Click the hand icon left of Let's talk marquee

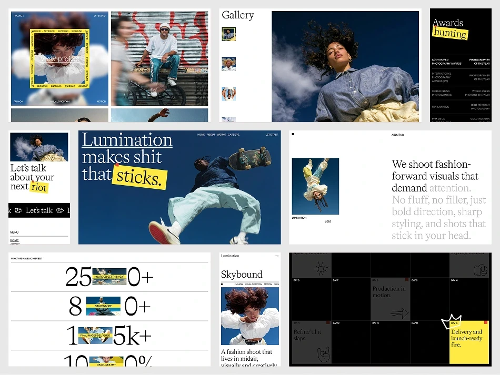pos(18,210)
